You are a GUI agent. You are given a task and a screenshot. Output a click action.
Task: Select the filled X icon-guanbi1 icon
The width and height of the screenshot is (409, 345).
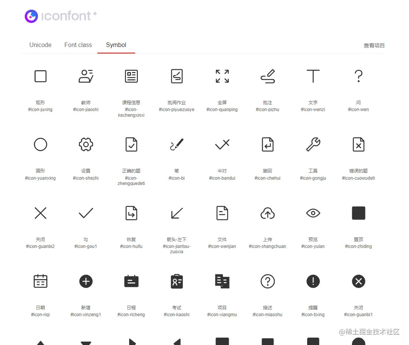[358, 281]
